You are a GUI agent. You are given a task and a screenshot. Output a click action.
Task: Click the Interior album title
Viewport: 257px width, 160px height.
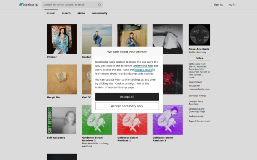tap(52, 57)
